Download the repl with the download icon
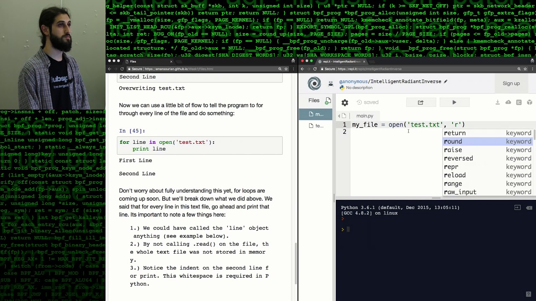Viewport: 536px width, 301px height. coord(497,102)
